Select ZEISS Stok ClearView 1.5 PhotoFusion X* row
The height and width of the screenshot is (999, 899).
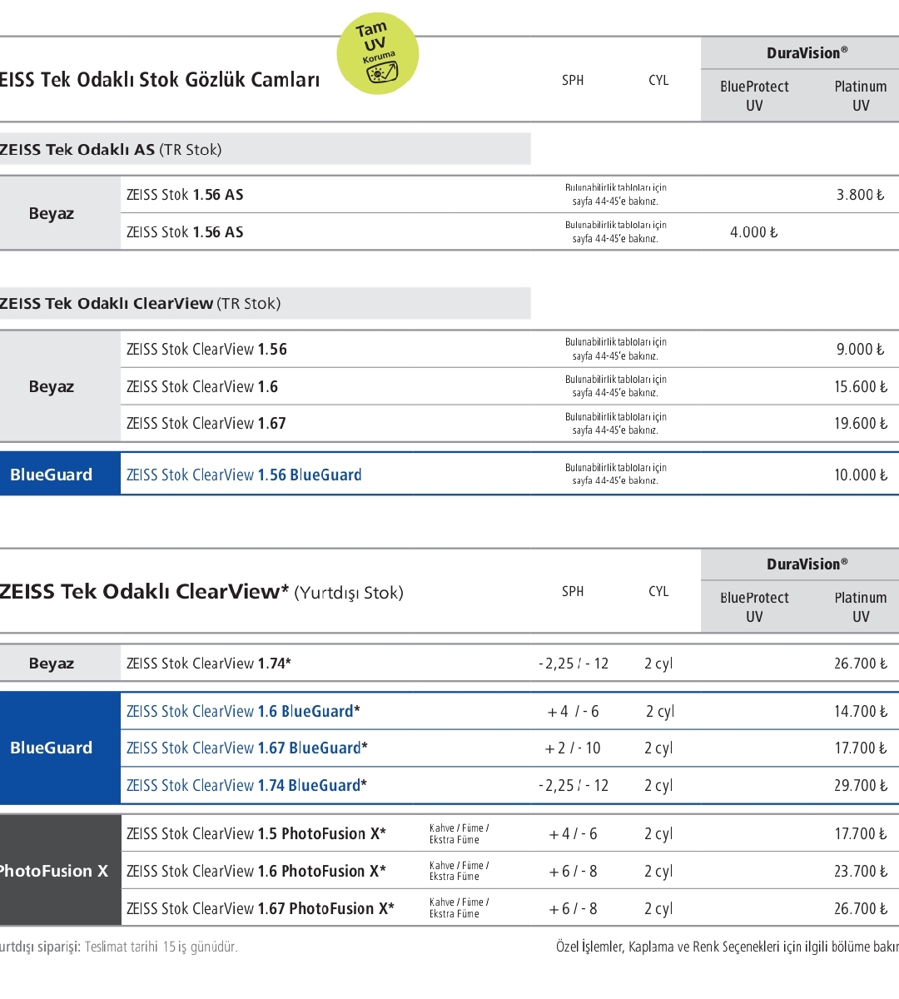(x=256, y=834)
